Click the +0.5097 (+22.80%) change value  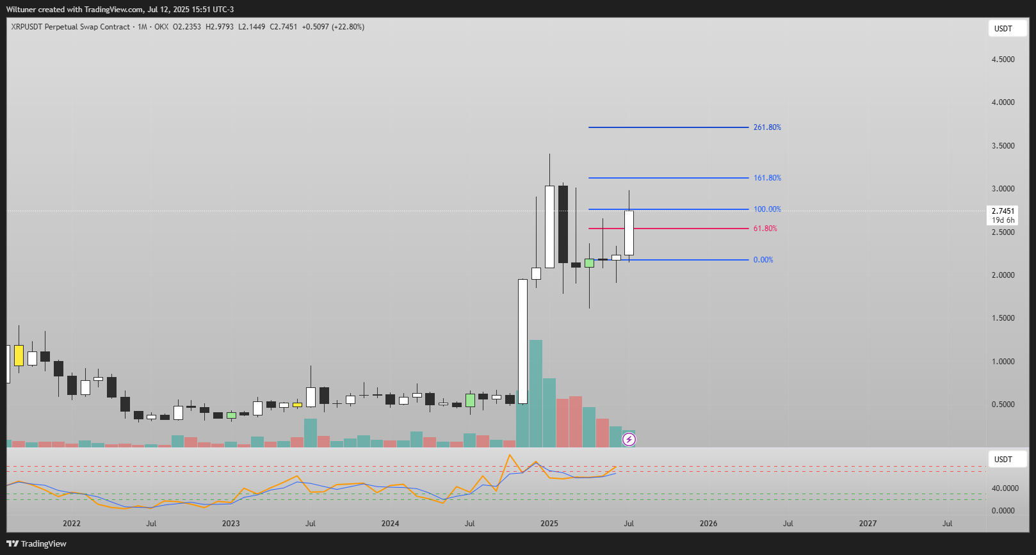click(x=333, y=27)
